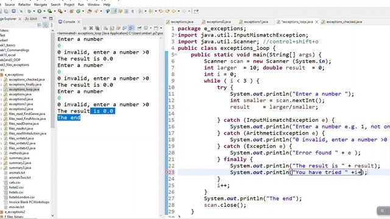Switch to exceptions1.java editor tab
This screenshot has width=390, height=219.
coord(253,22)
